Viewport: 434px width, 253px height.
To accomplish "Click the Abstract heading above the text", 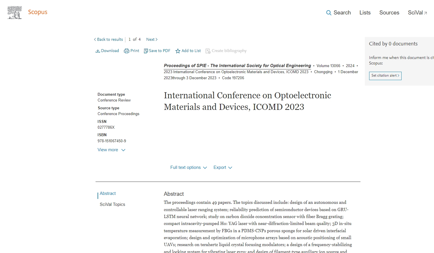I will (174, 194).
